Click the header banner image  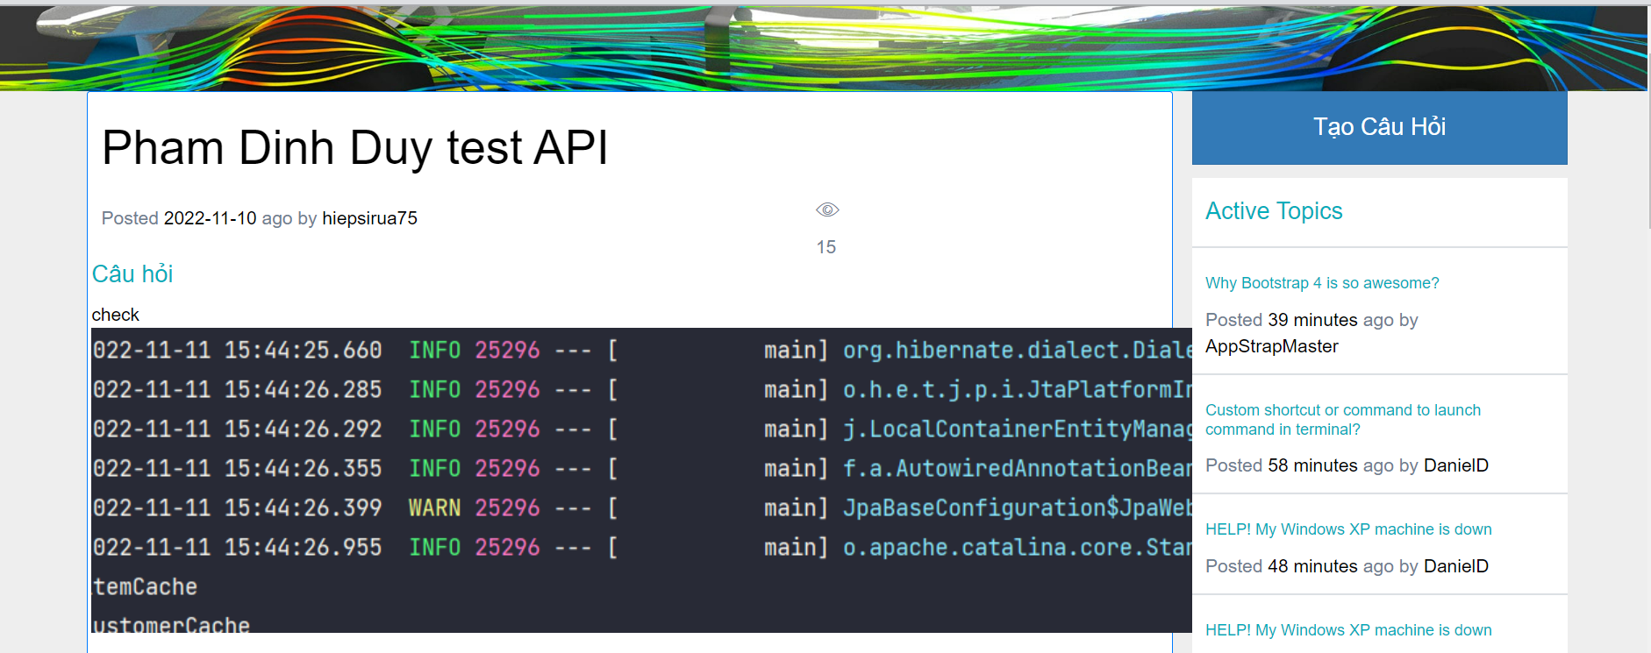pos(823,47)
